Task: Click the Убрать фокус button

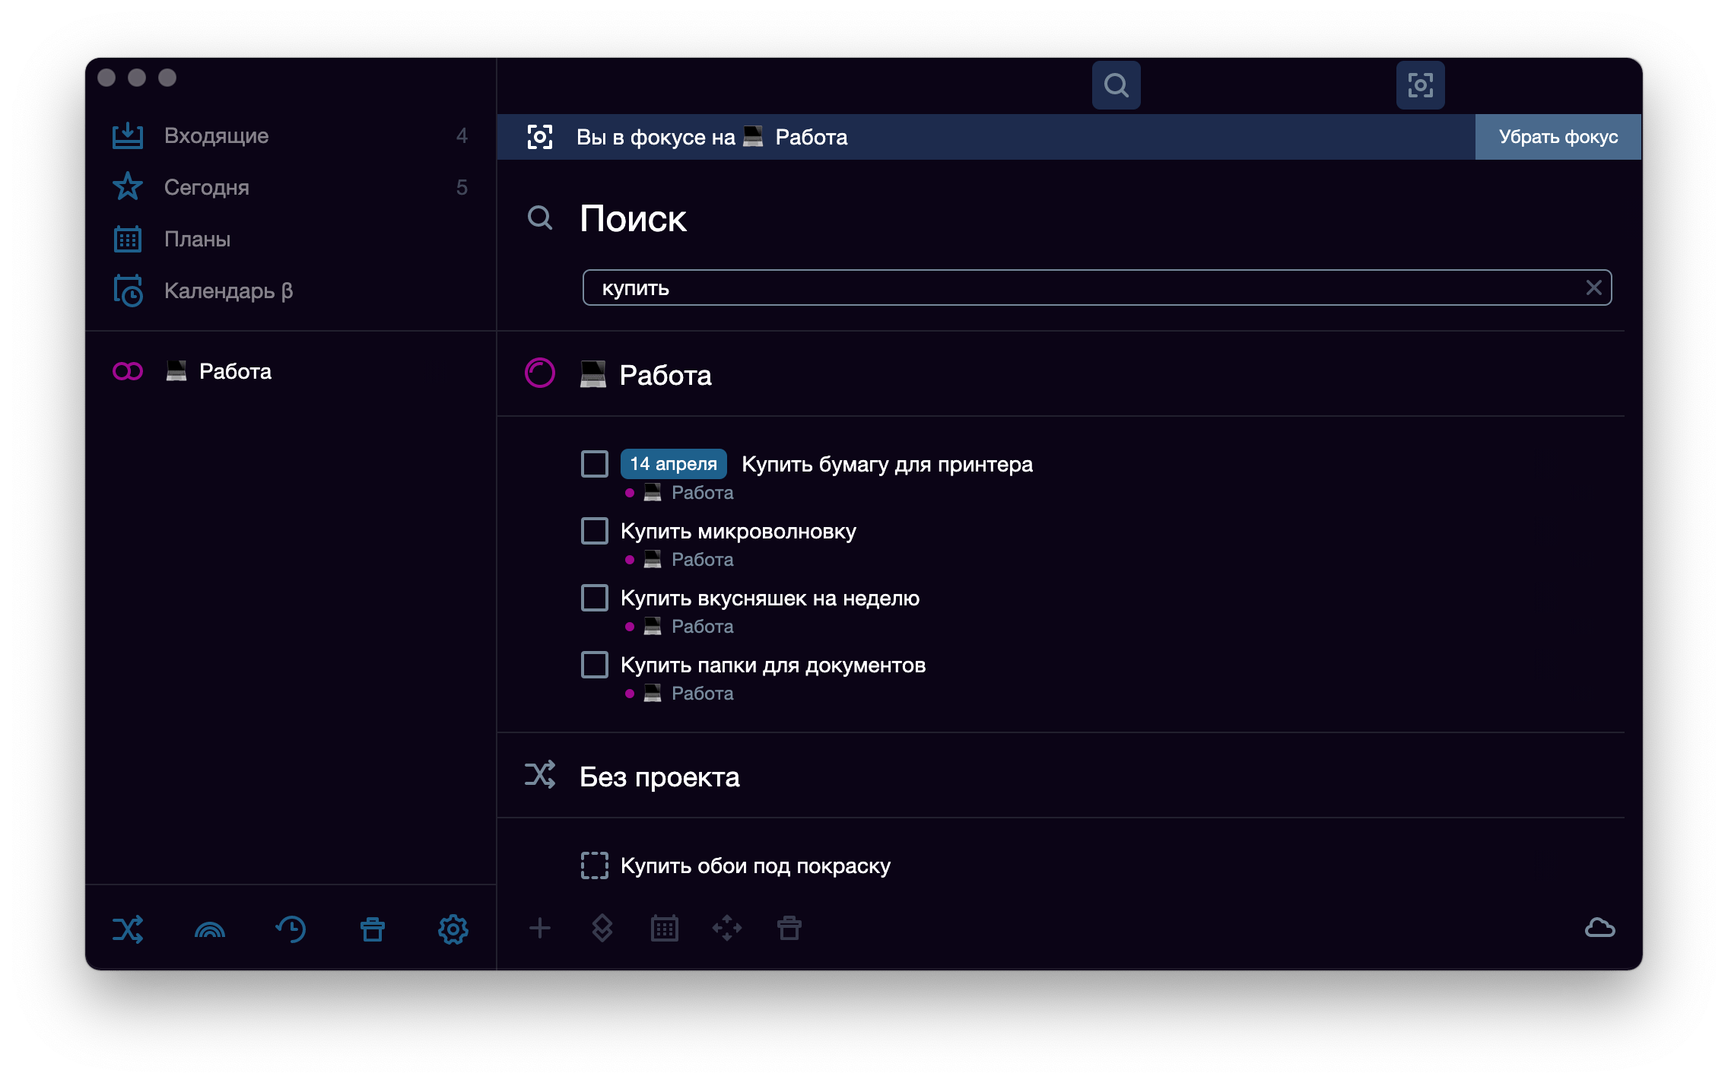Action: click(1558, 137)
